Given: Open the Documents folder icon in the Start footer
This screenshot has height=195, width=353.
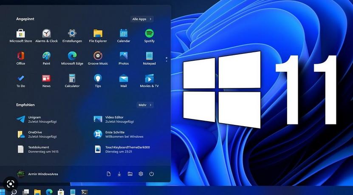Looking at the screenshot, I should point(108,174).
